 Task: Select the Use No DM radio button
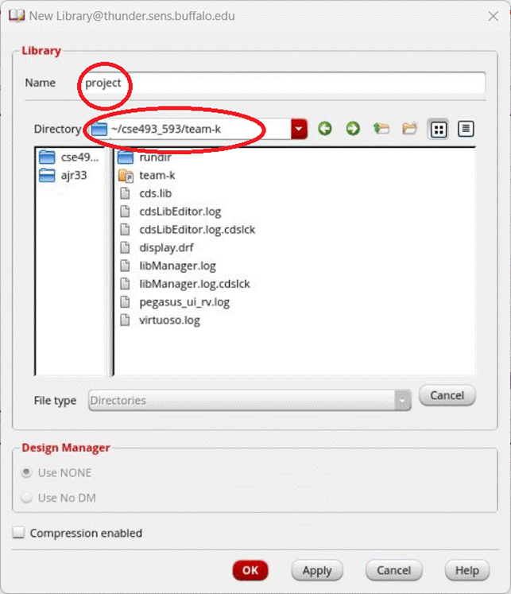point(26,498)
